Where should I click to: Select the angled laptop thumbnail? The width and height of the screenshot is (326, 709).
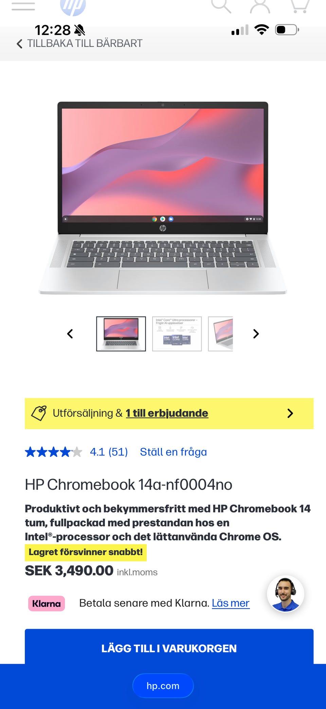[x=221, y=334]
